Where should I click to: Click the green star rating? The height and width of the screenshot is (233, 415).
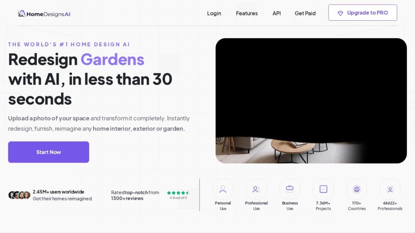pos(178,193)
